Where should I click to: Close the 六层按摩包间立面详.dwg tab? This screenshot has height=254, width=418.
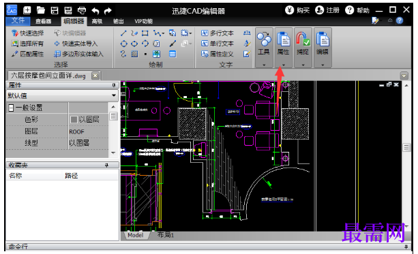[95, 76]
